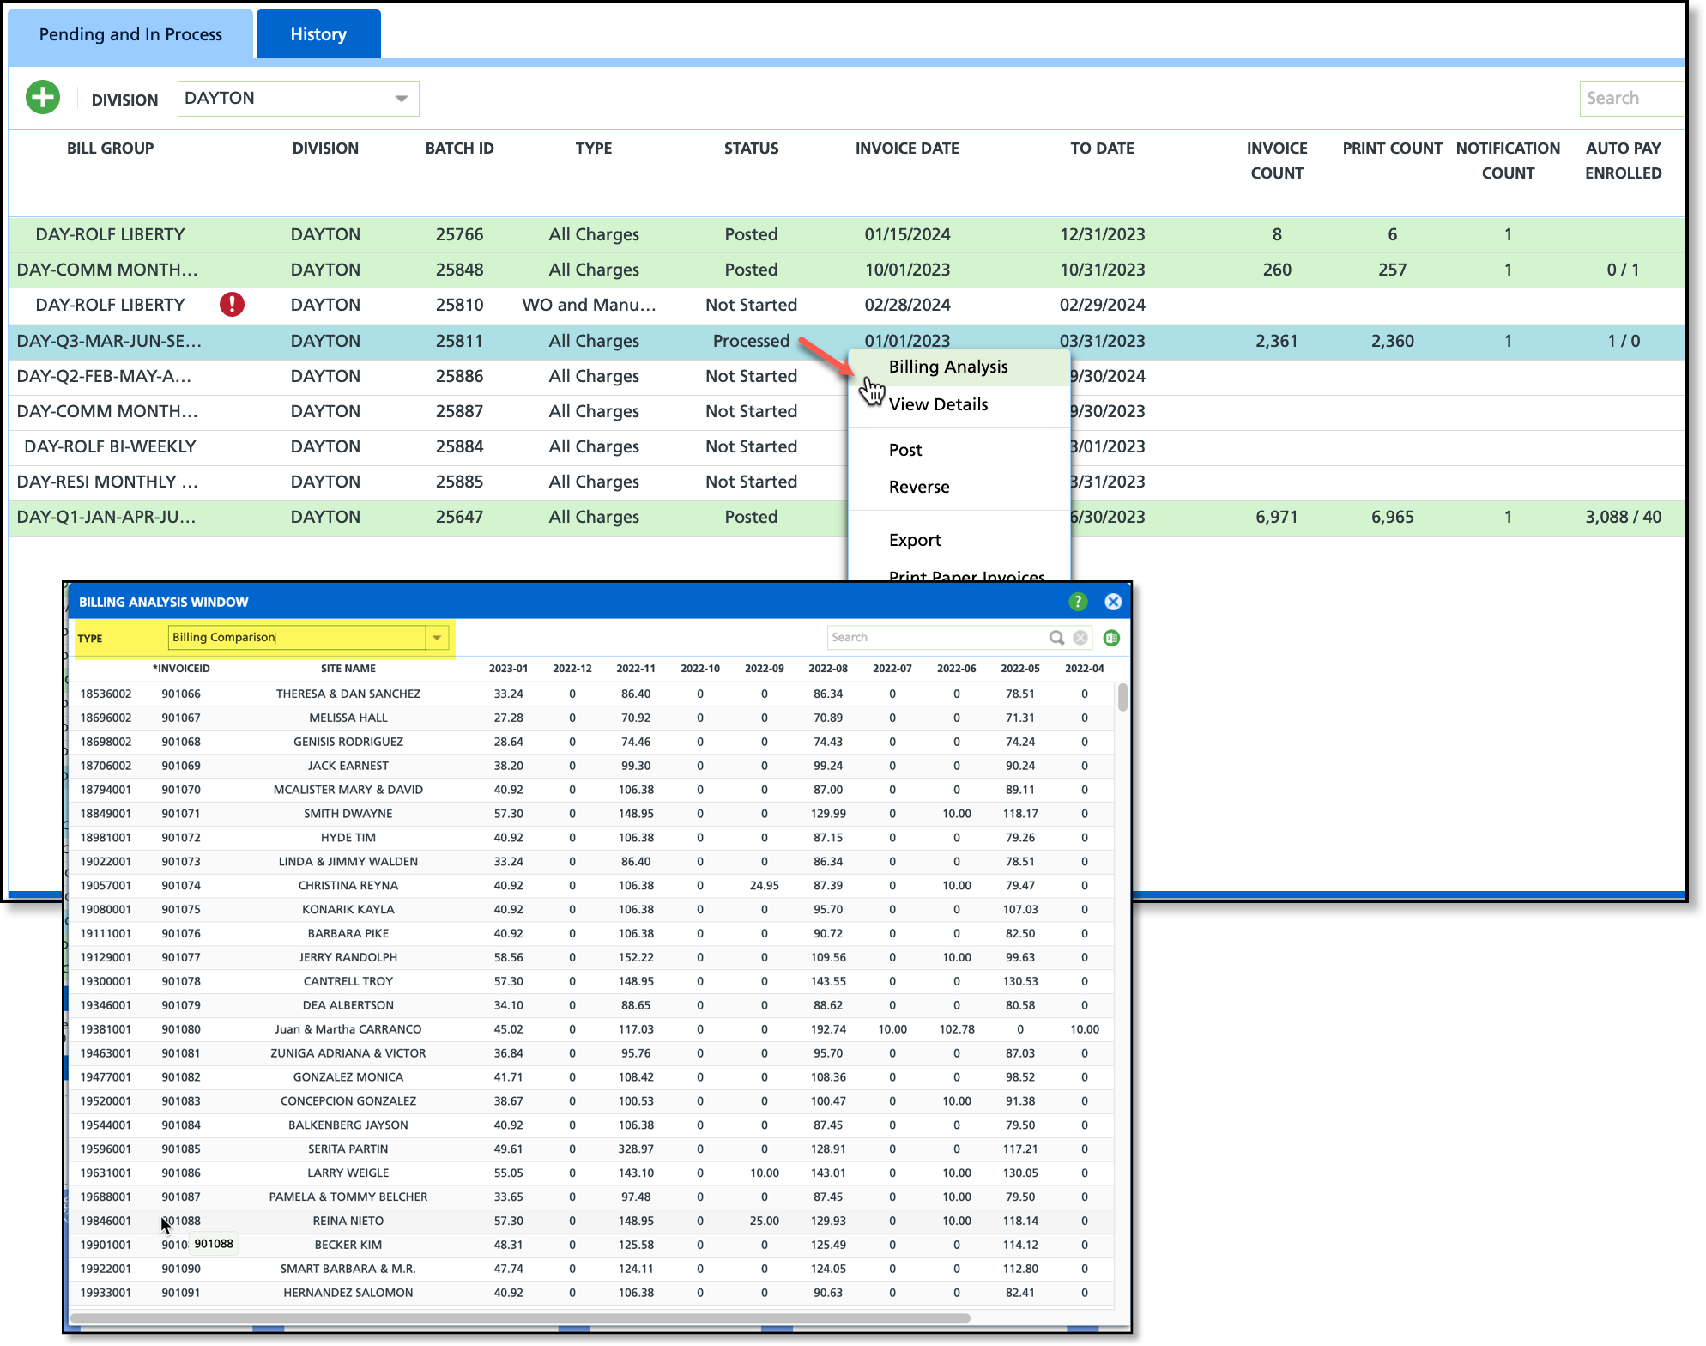The height and width of the screenshot is (1346, 1706).
Task: Close the Billing Analysis Window
Action: 1113,602
